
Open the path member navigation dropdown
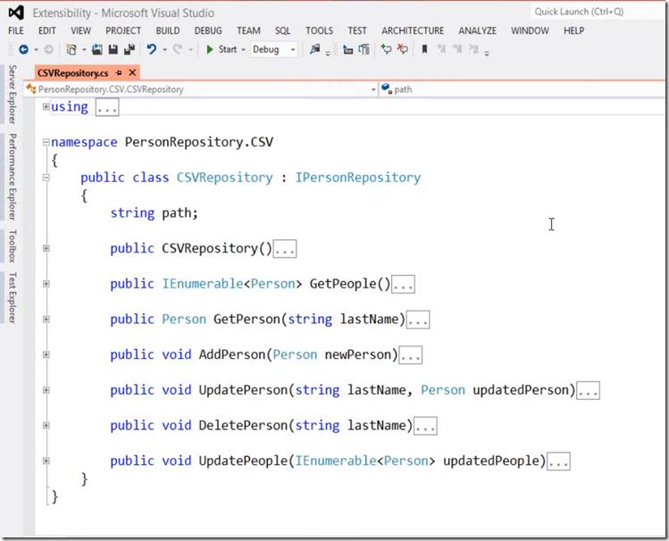click(x=523, y=89)
